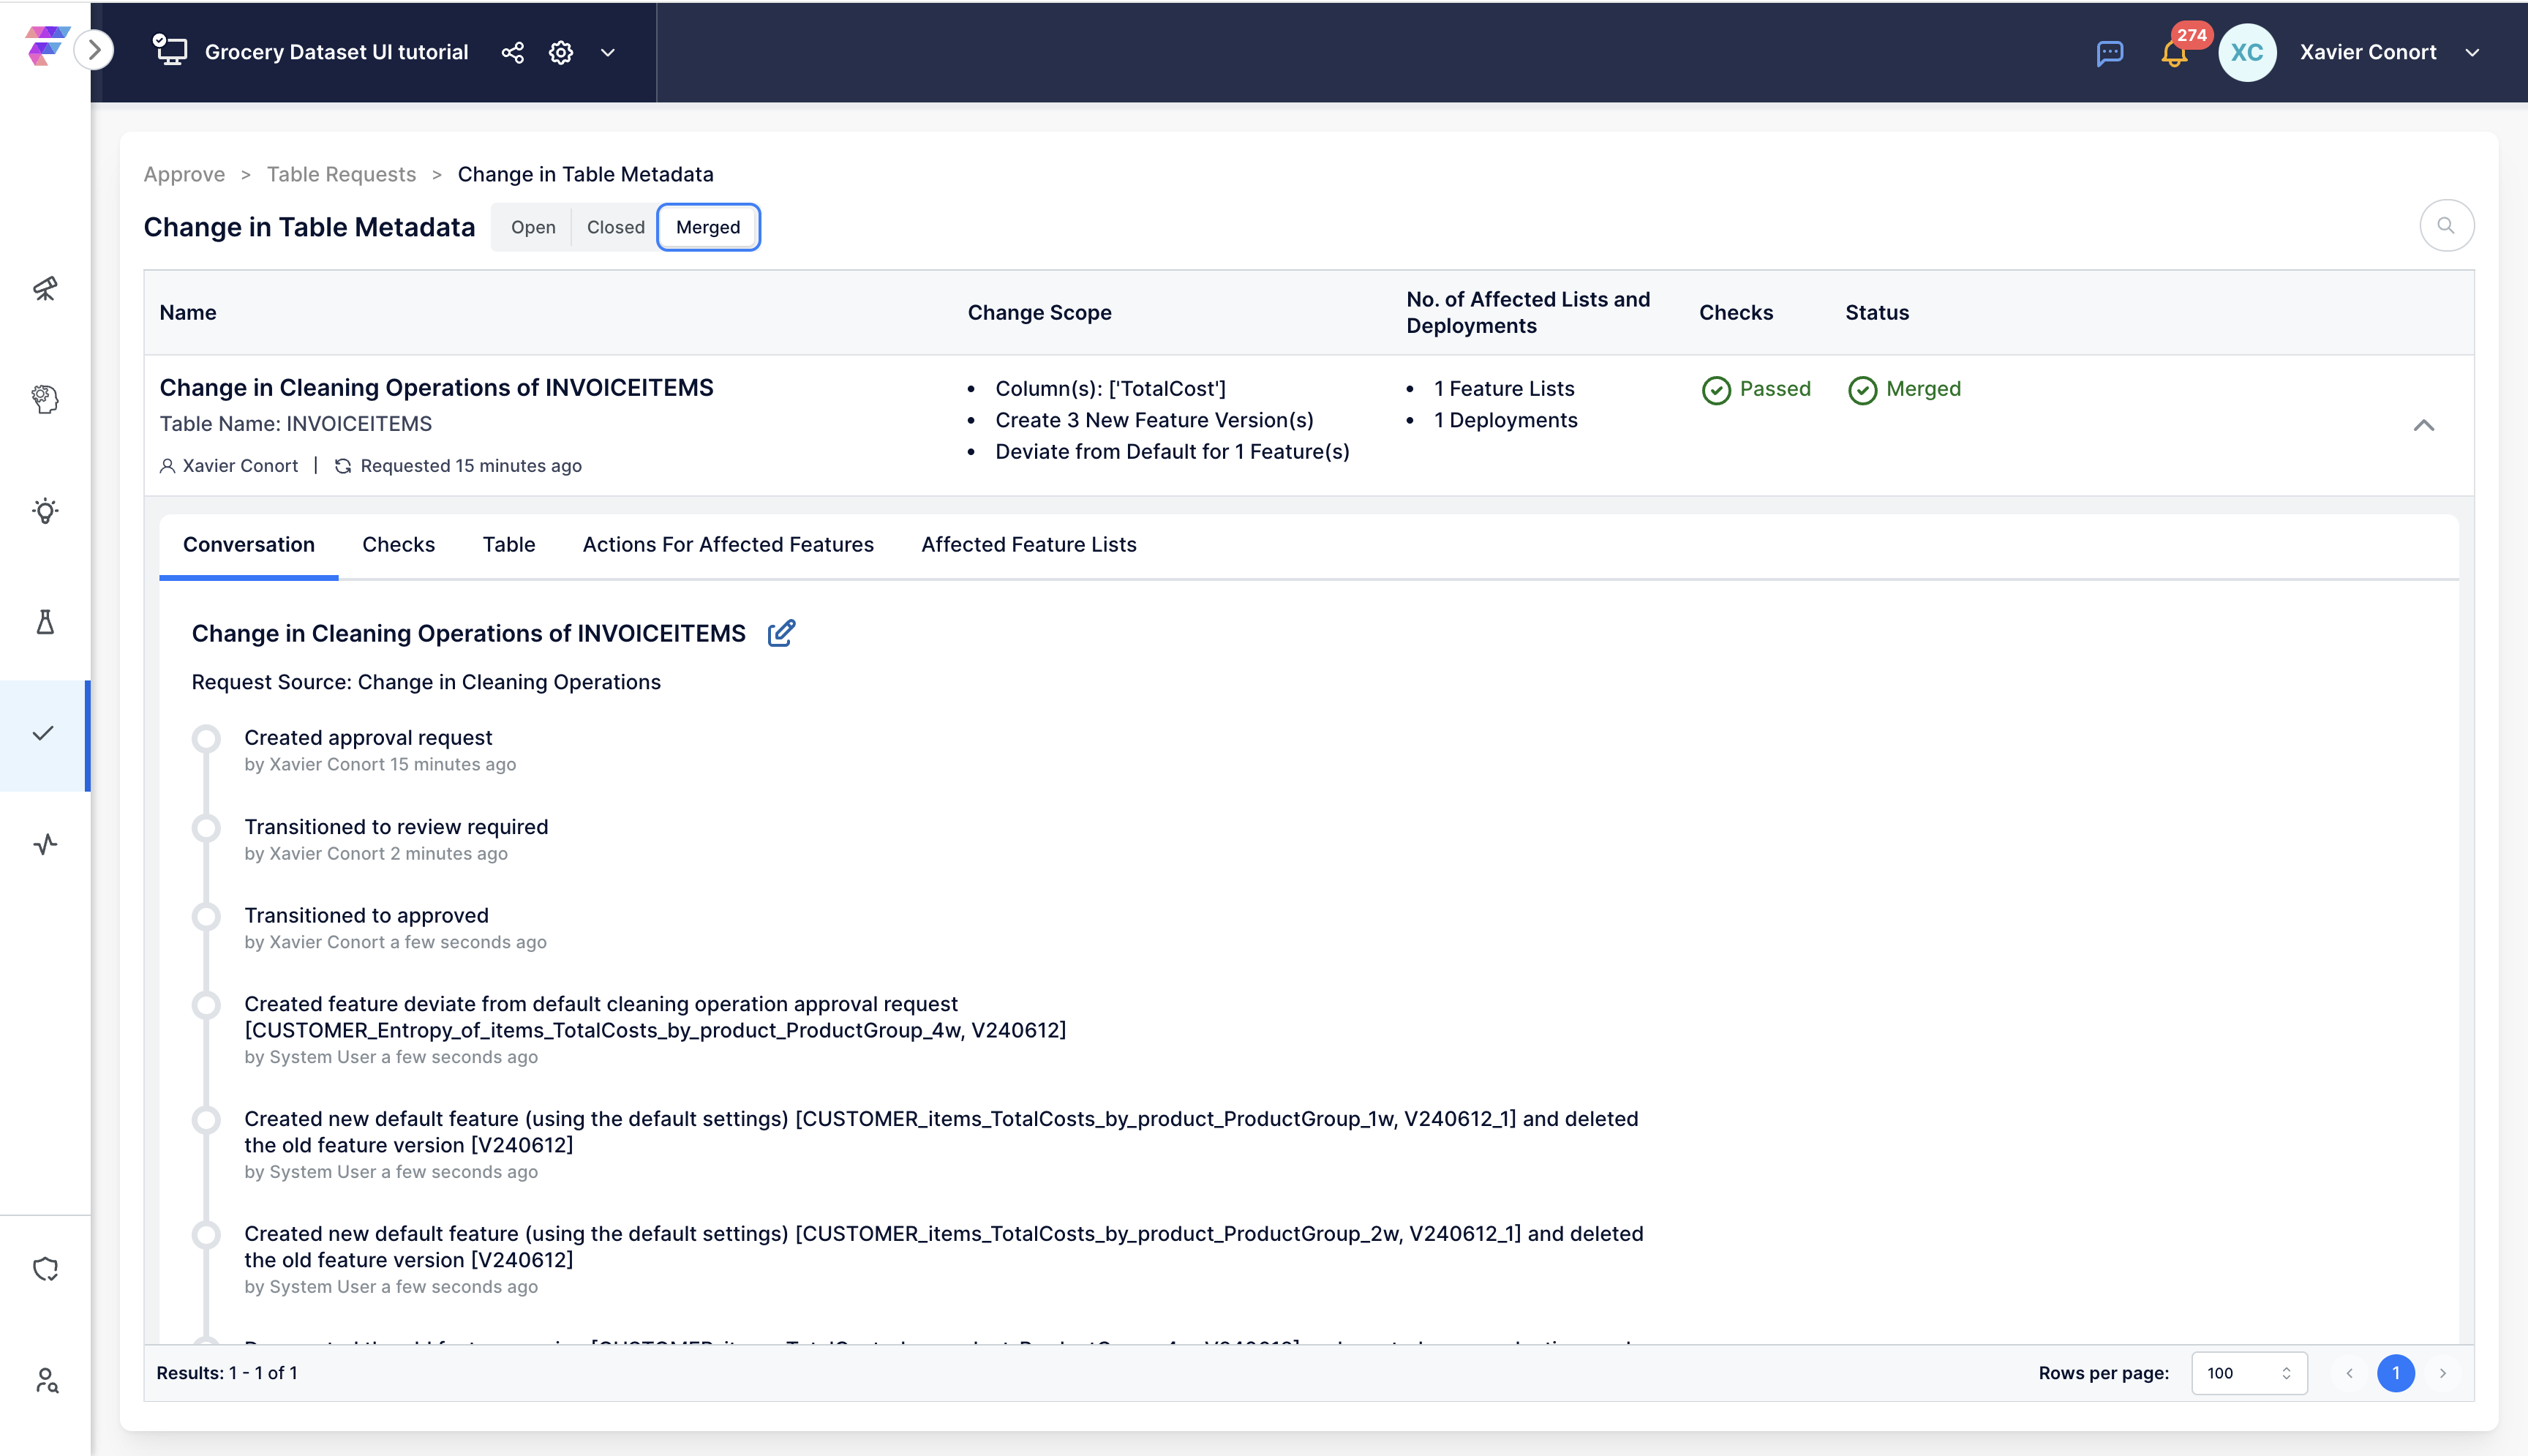The height and width of the screenshot is (1456, 2528).
Task: Click the FeatureByte logo icon
Action: click(x=46, y=46)
